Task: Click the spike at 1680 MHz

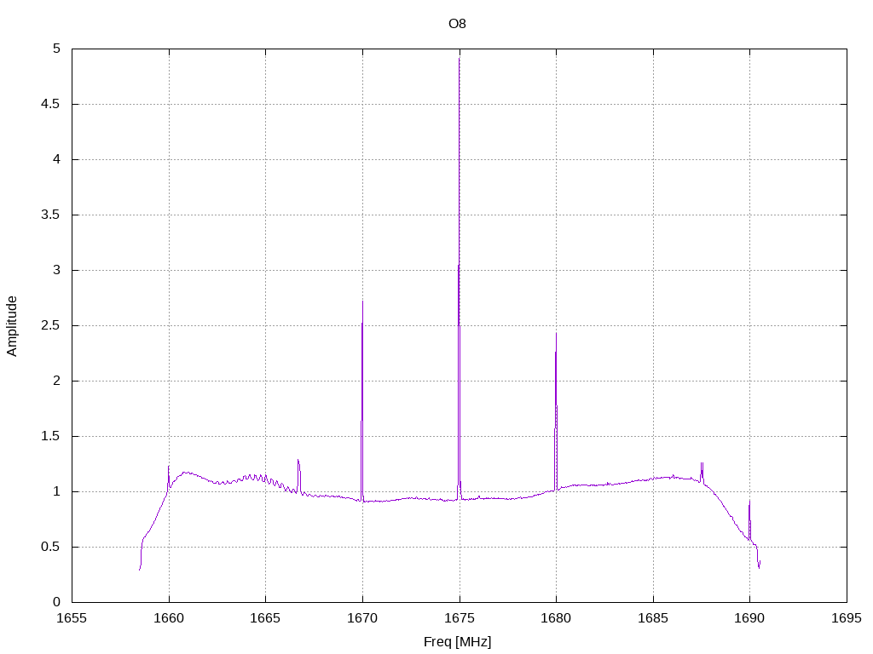Action: point(556,411)
